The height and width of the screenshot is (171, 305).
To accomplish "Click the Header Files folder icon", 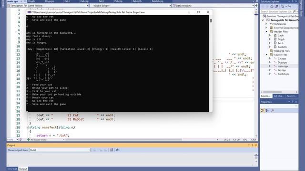I will pyautogui.click(x=272, y=31).
